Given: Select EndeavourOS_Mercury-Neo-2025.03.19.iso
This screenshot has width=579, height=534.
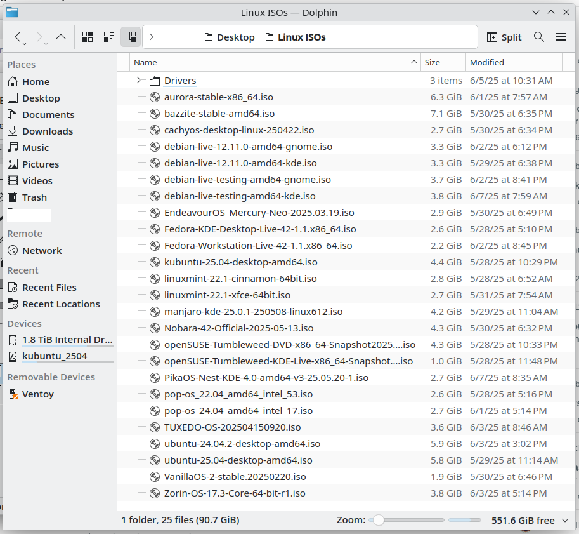Looking at the screenshot, I should (259, 213).
